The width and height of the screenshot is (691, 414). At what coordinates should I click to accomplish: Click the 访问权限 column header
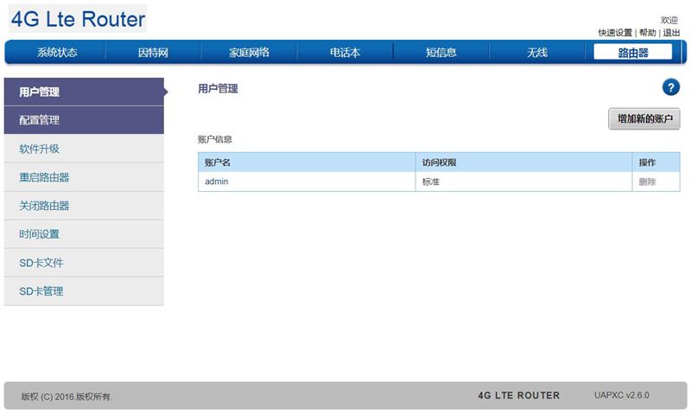point(523,162)
